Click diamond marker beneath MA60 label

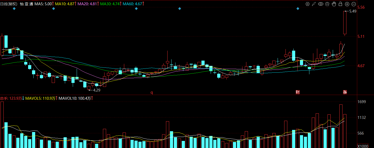136,9
